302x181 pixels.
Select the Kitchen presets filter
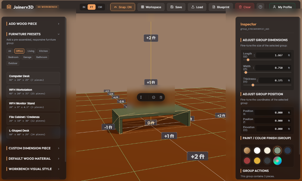point(43,51)
